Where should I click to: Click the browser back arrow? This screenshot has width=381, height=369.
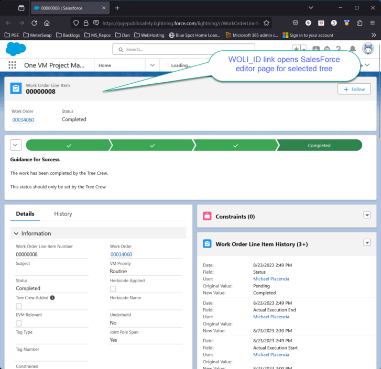[8, 23]
